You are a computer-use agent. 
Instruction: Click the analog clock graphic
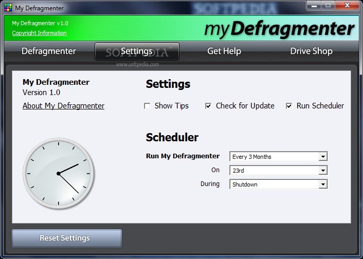coord(59,174)
